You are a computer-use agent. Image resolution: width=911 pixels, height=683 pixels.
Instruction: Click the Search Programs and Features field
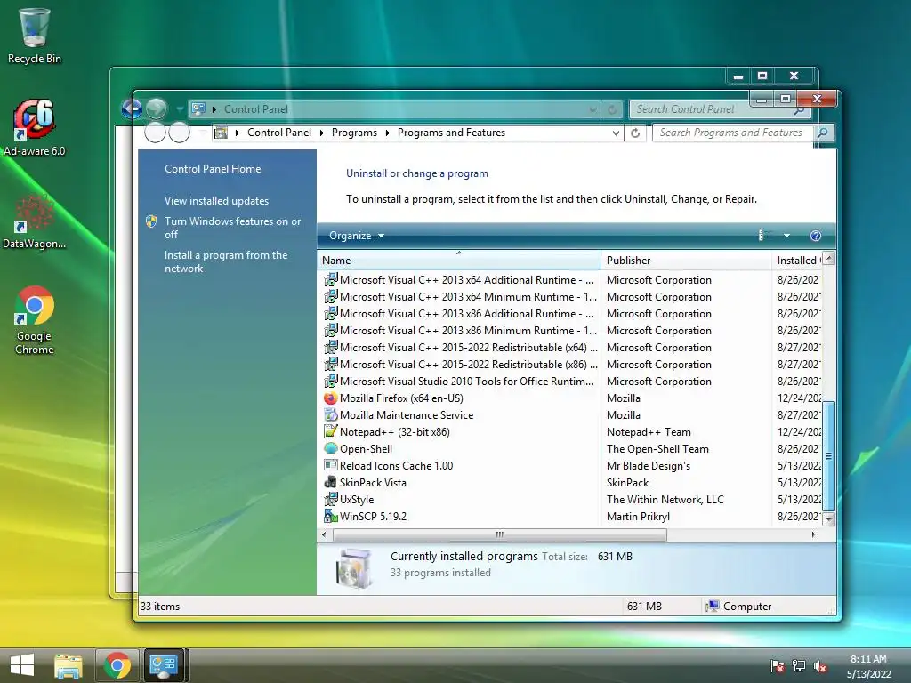(733, 133)
